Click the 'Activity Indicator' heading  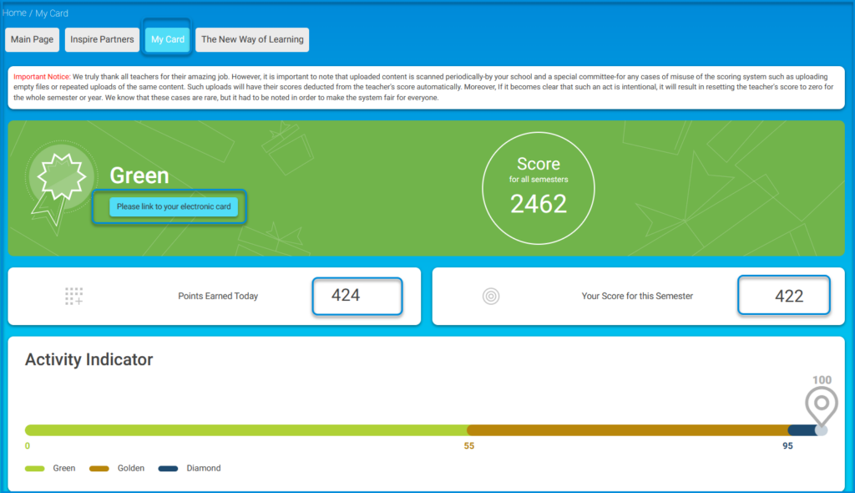click(x=89, y=359)
